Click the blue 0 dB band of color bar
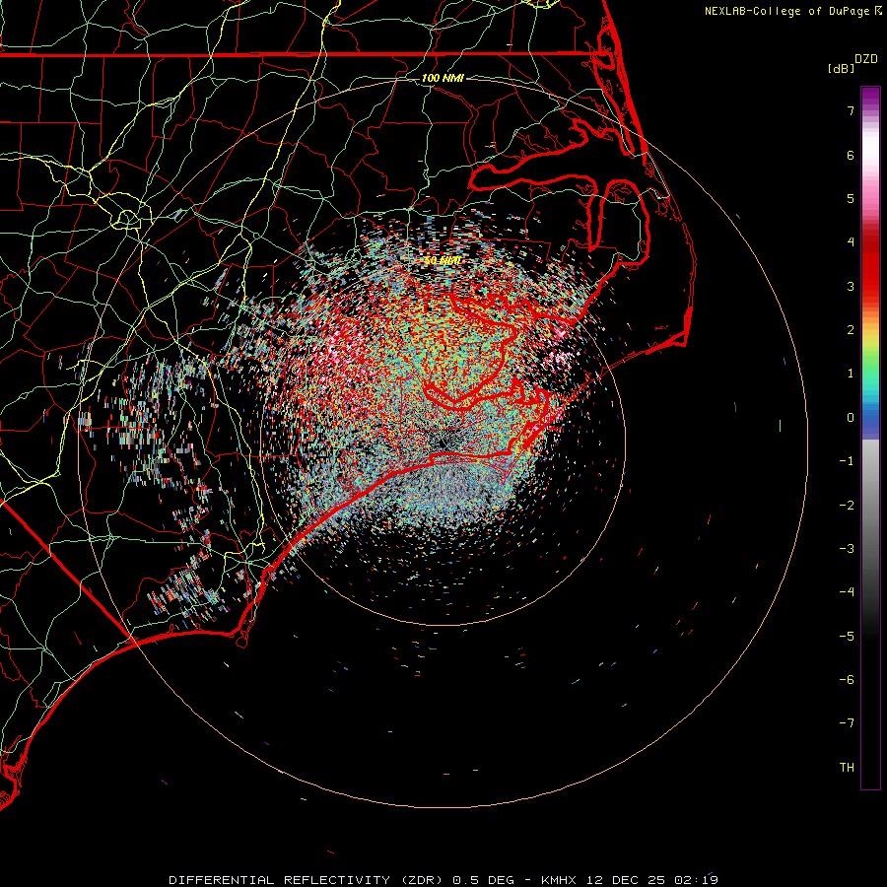This screenshot has height=887, width=887. [870, 419]
